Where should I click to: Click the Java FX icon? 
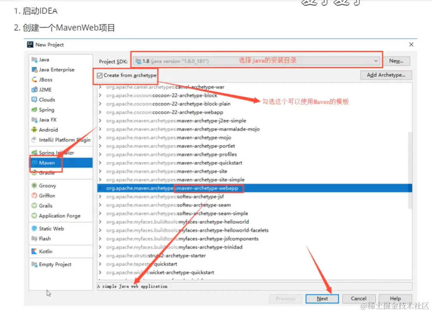34,120
